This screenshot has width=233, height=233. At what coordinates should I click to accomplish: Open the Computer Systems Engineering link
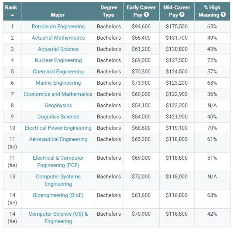58,180
